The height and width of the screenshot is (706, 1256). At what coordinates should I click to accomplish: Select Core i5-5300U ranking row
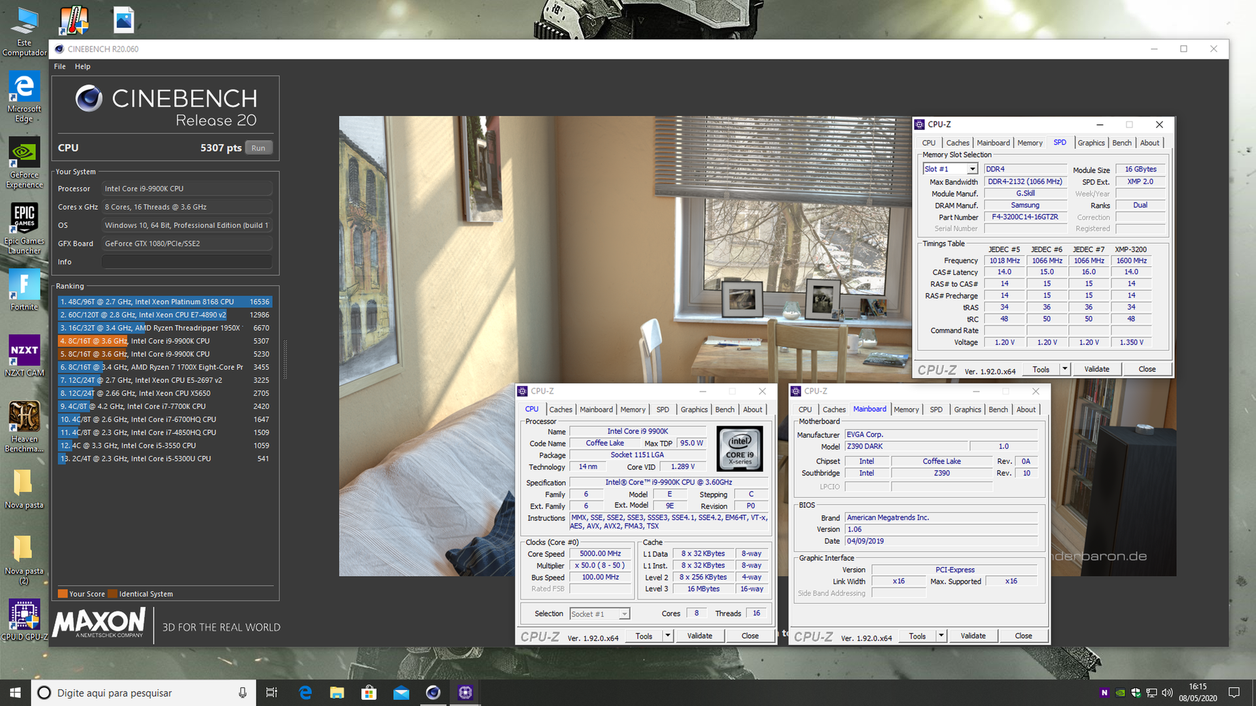[x=165, y=459]
